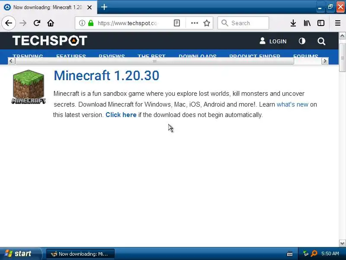View connection security via green padlock
346x260 pixels.
[91, 23]
